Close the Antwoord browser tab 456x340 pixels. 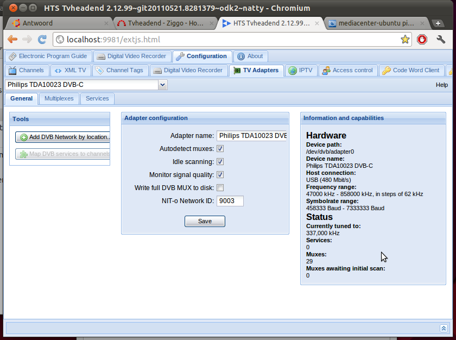[x=106, y=23]
